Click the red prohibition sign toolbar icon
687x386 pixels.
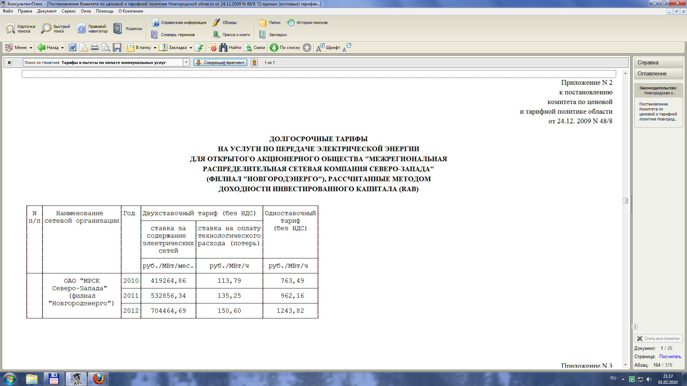[212, 48]
